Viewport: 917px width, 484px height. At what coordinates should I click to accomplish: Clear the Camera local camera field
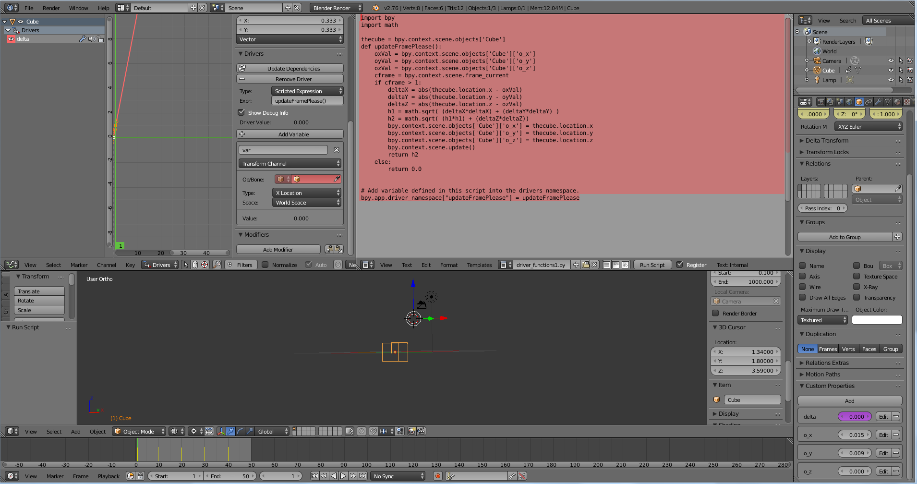coord(776,301)
